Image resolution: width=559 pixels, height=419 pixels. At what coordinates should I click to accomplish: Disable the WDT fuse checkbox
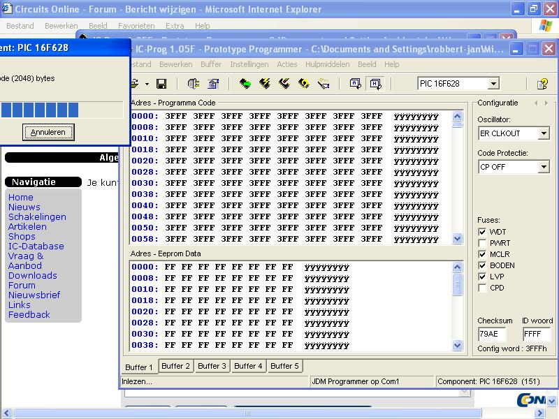(482, 232)
